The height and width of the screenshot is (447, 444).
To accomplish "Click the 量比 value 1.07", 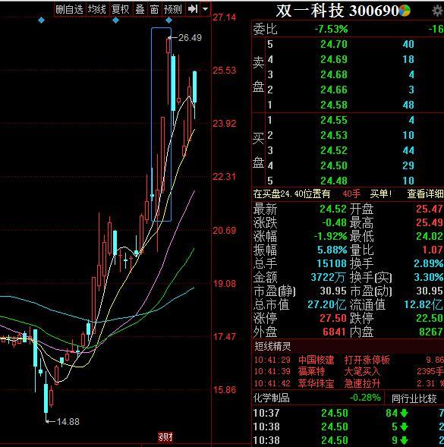I will (x=433, y=250).
